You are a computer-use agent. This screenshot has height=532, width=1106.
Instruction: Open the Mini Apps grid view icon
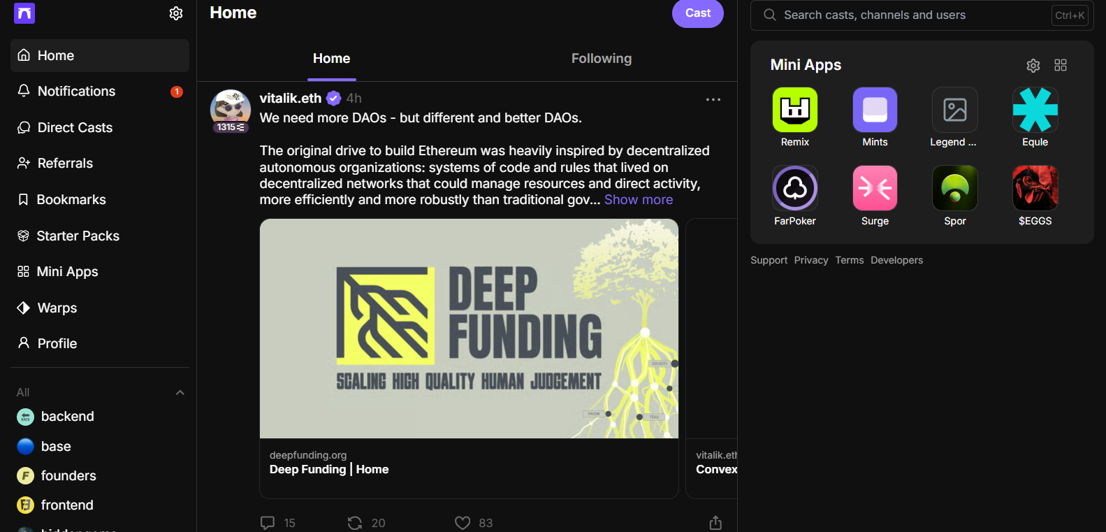click(1061, 66)
